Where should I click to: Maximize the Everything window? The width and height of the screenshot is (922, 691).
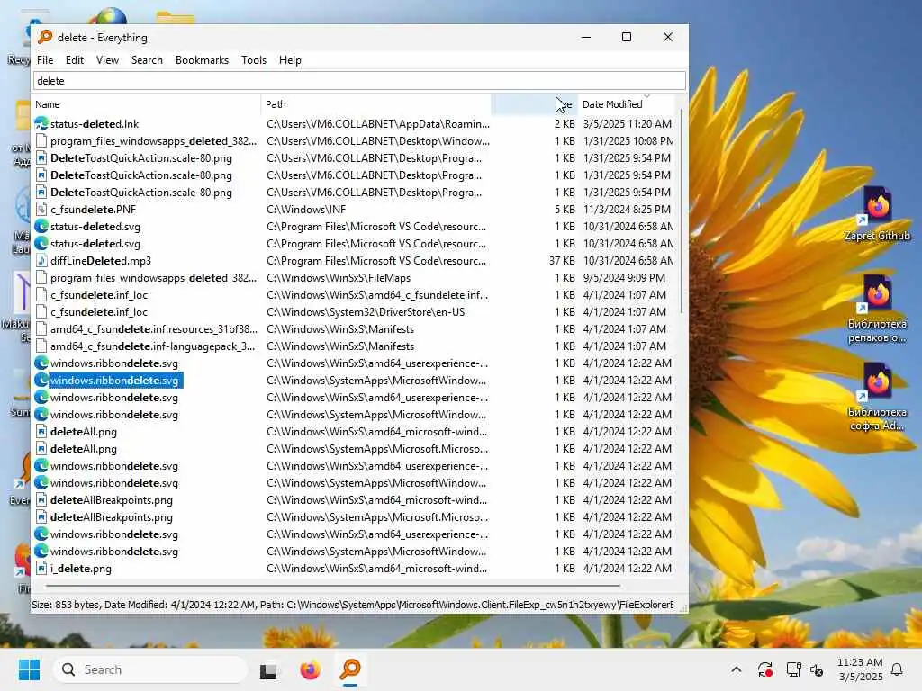click(627, 37)
